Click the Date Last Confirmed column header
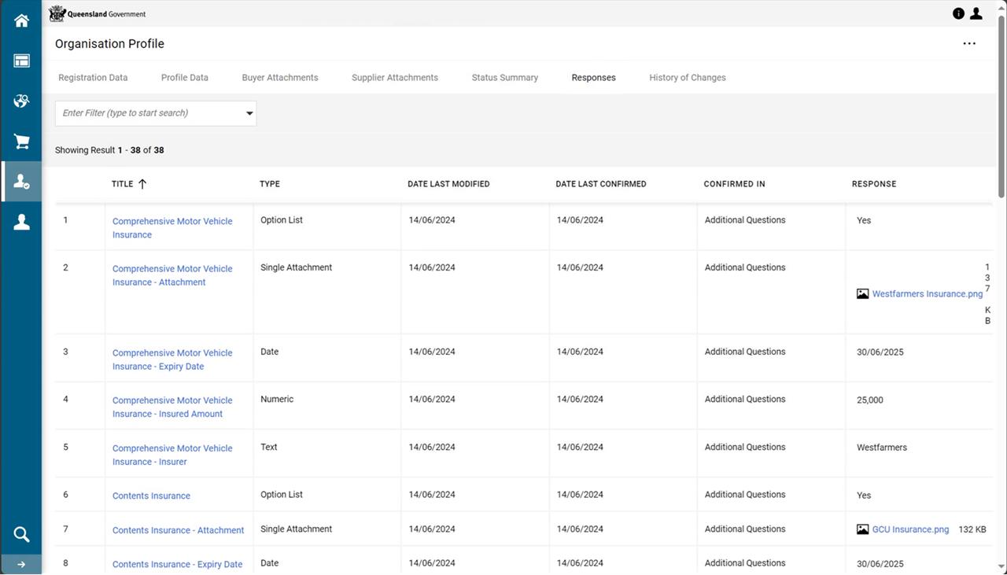1007x575 pixels. (601, 184)
